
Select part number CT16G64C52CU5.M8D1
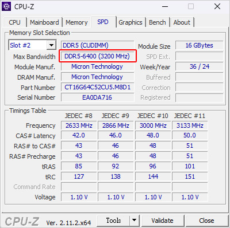click(97, 87)
